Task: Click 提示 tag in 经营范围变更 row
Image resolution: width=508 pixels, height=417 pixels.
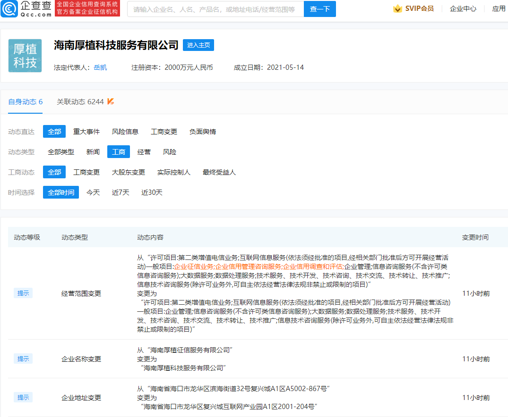Action: 23,293
